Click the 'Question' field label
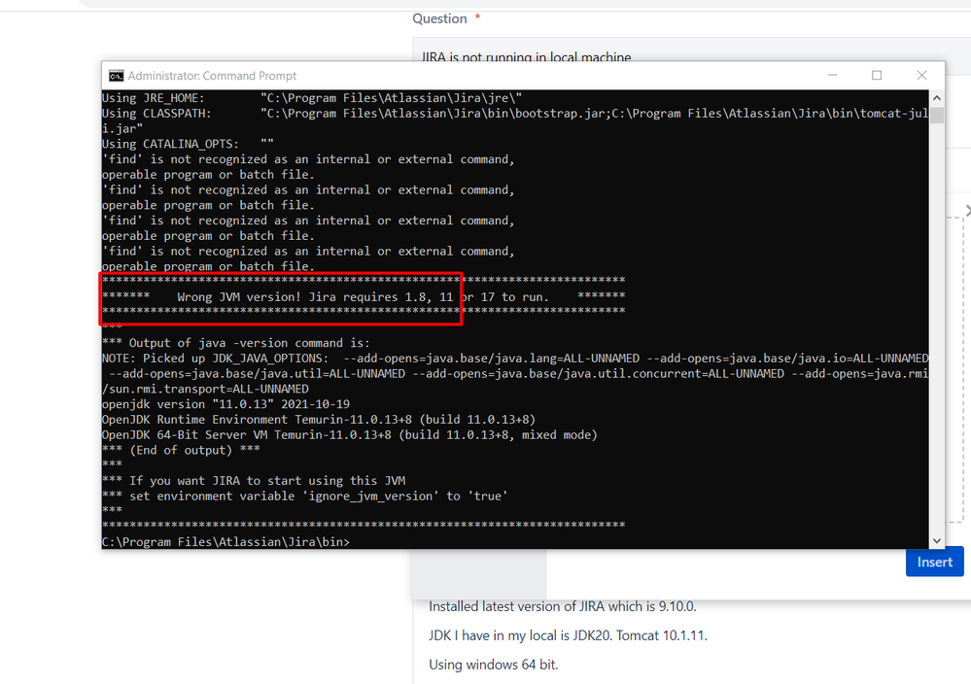The width and height of the screenshot is (971, 684). [439, 18]
